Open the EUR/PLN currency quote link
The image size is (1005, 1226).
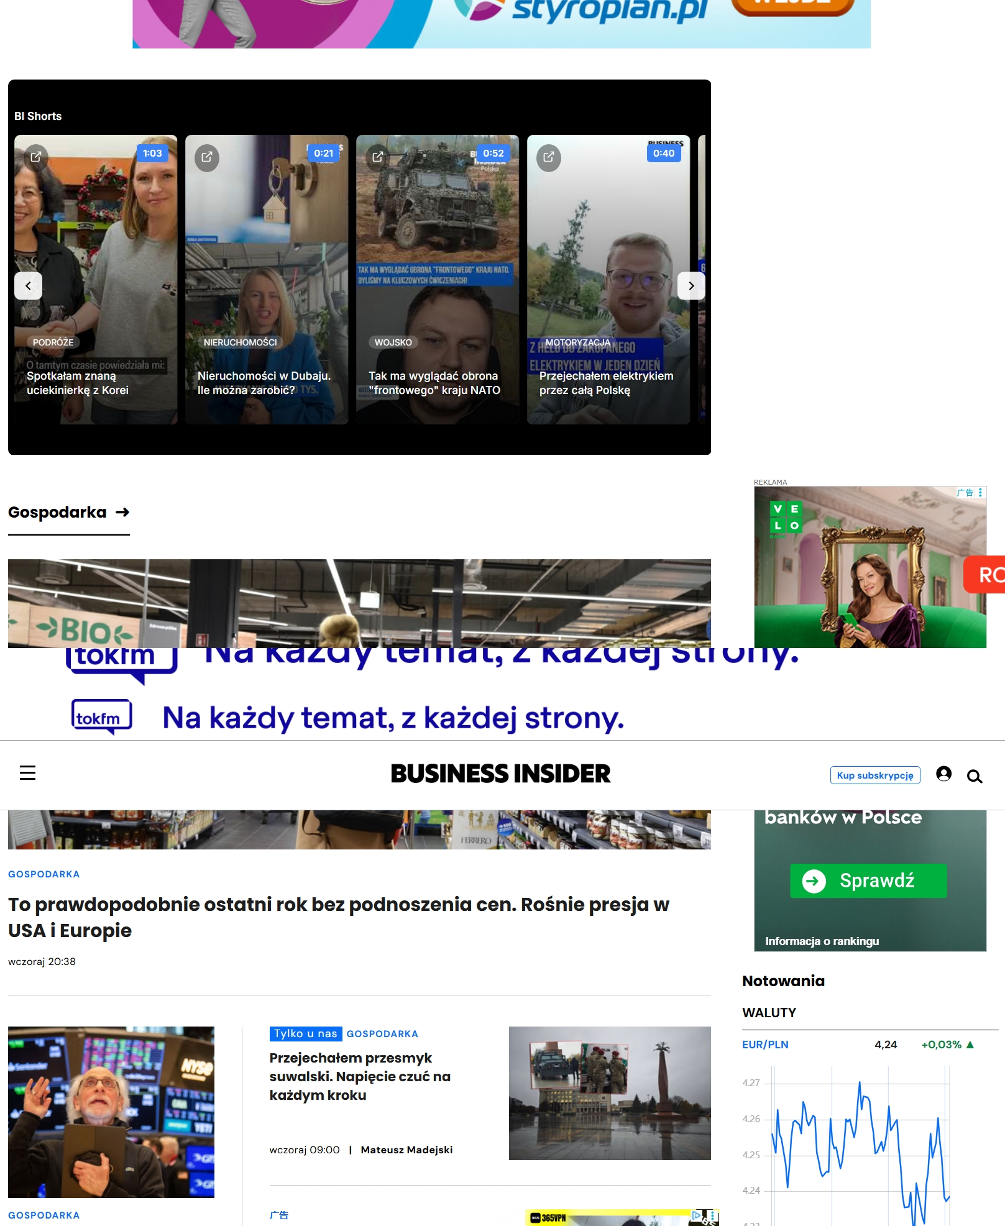coord(764,1045)
